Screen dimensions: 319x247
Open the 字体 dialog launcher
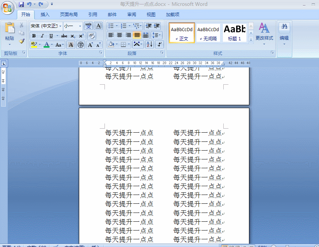pos(101,53)
